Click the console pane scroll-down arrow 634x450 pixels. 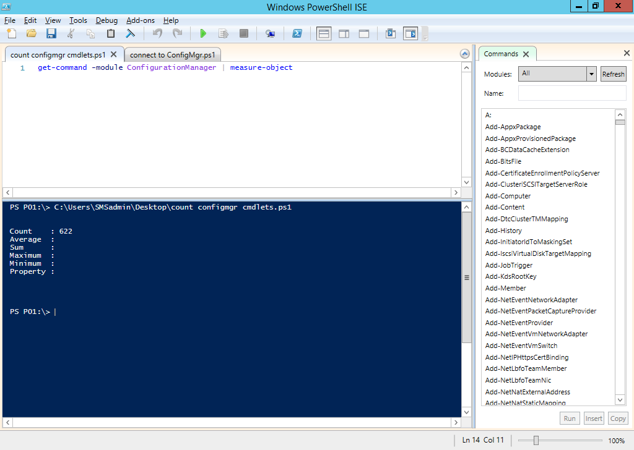[x=466, y=412]
